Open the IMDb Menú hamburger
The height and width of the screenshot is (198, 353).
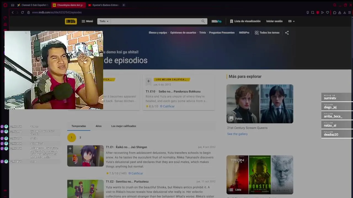(87, 21)
